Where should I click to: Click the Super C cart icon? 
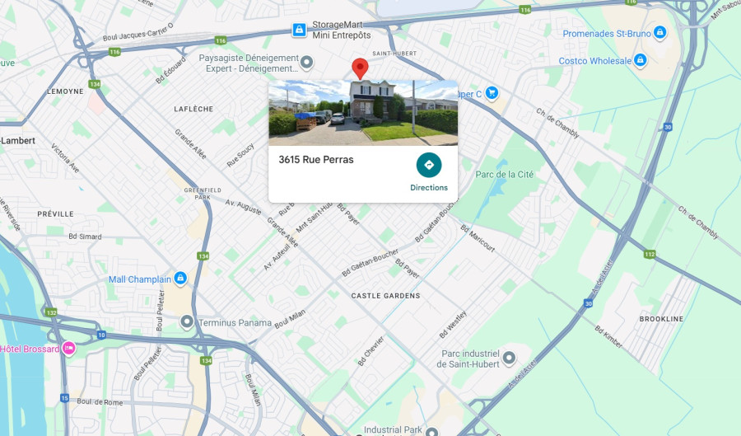(492, 93)
